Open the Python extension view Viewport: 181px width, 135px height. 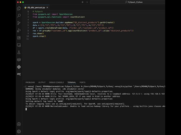point(19,67)
